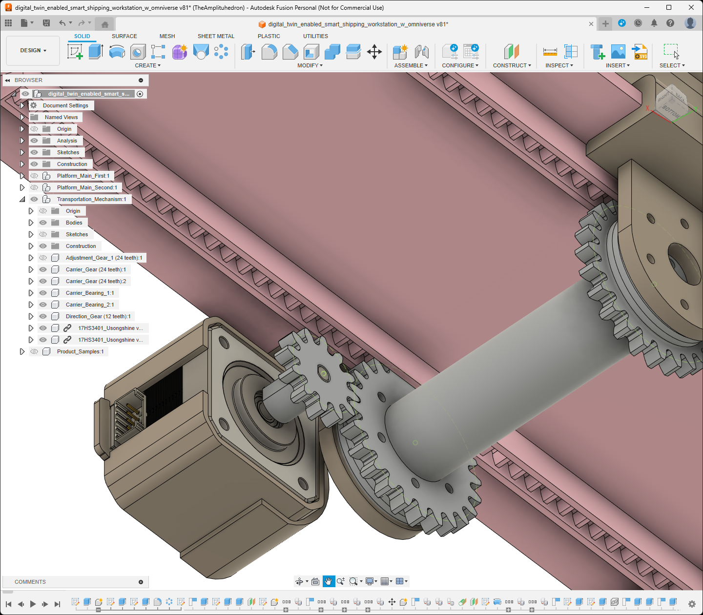
Task: Open the Job Status clock icon
Action: click(638, 23)
